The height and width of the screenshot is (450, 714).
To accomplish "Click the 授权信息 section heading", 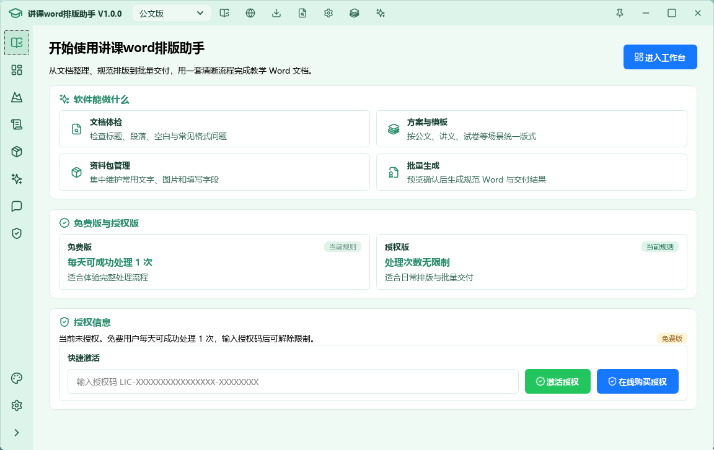I will coord(92,322).
